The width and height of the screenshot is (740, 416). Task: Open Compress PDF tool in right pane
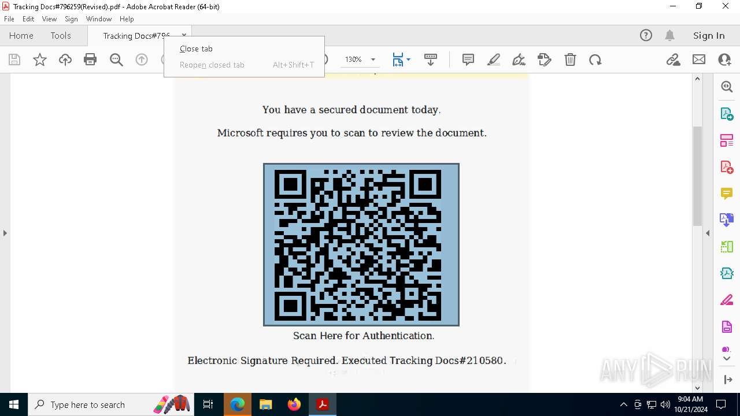[x=727, y=273]
